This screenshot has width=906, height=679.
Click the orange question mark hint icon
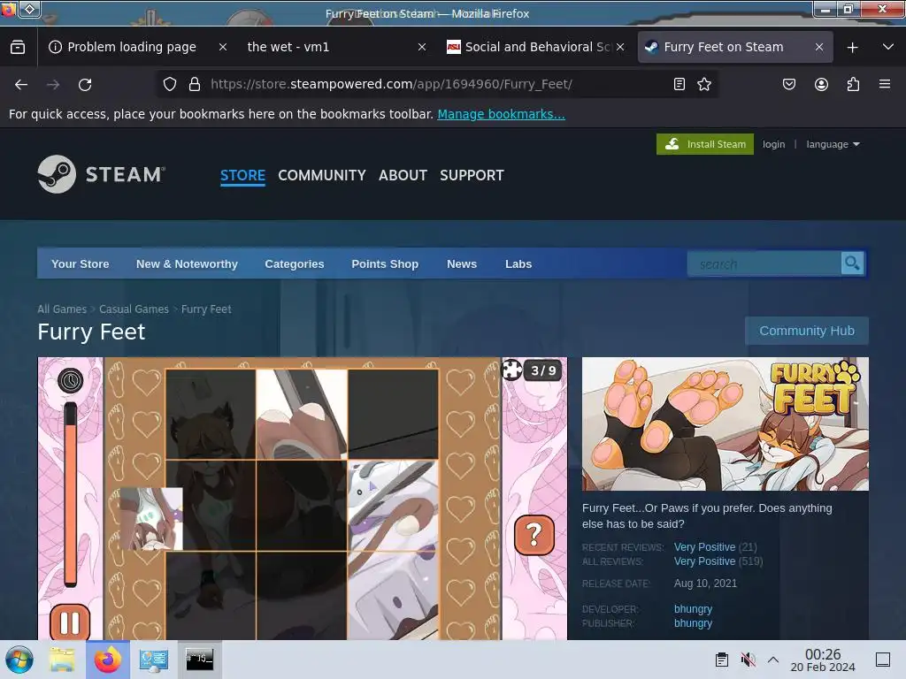coord(534,535)
